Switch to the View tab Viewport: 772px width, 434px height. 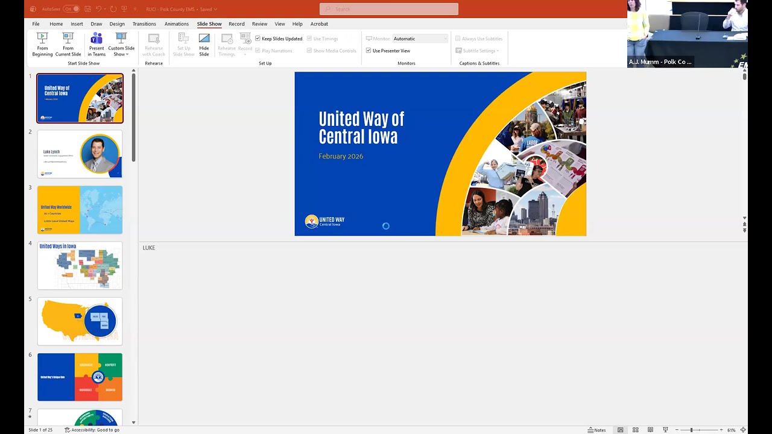pyautogui.click(x=280, y=24)
